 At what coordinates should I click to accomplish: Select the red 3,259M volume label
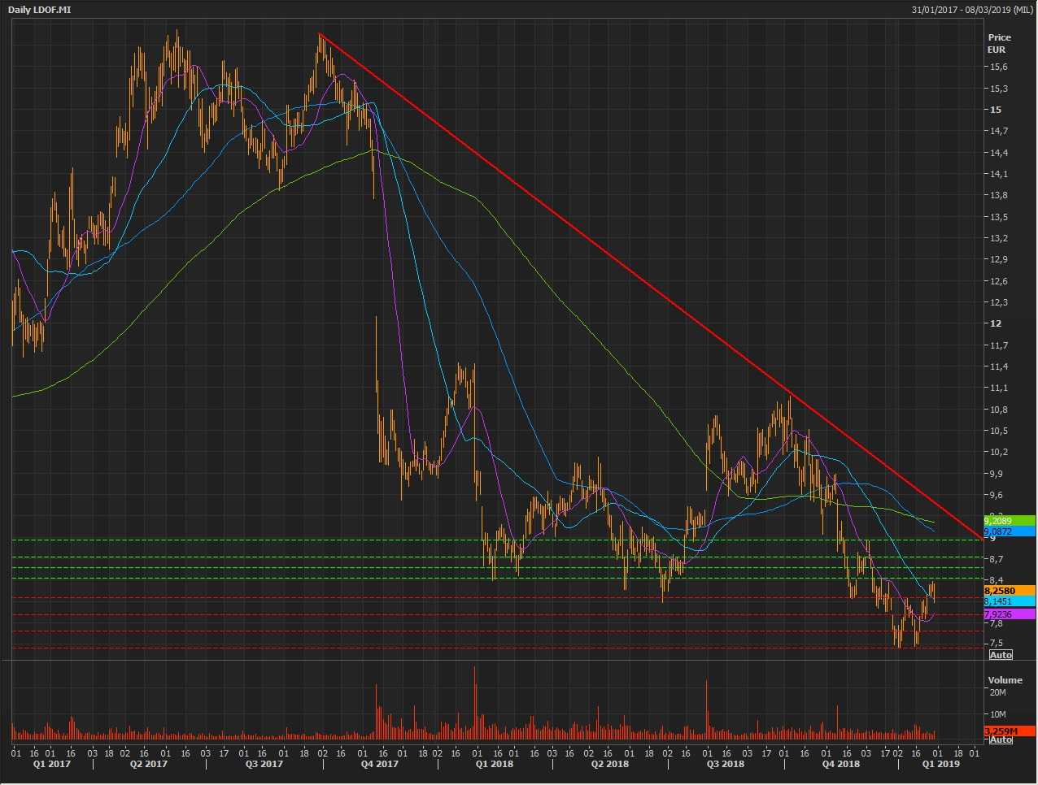pos(1009,731)
